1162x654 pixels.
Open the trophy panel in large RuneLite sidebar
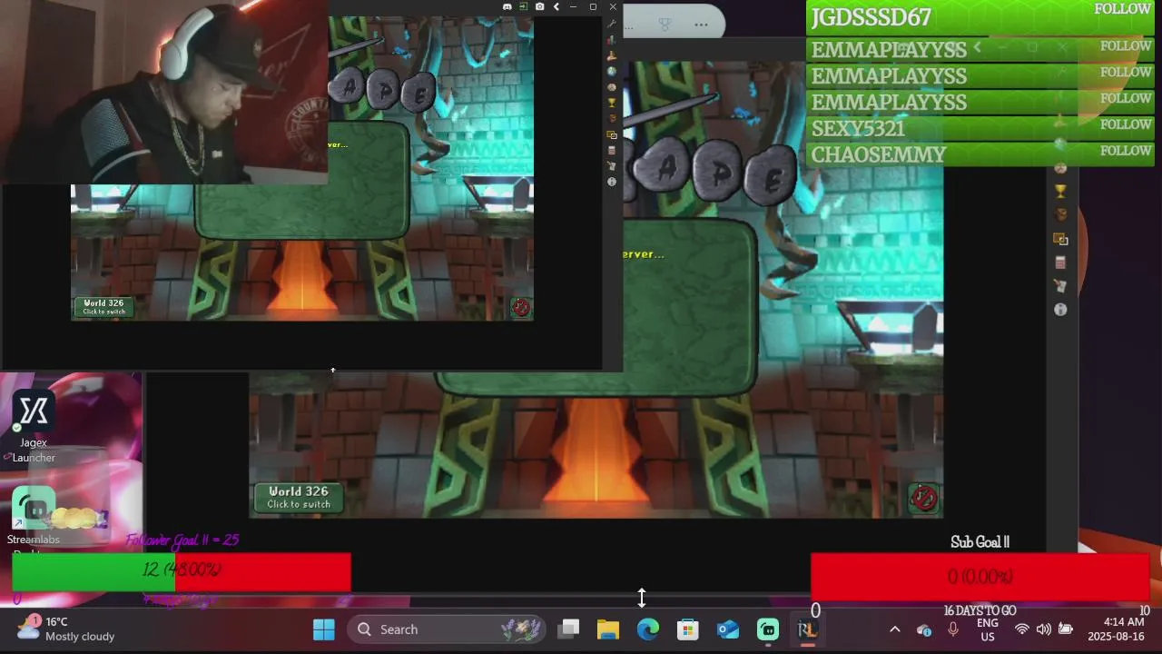coord(1059,192)
